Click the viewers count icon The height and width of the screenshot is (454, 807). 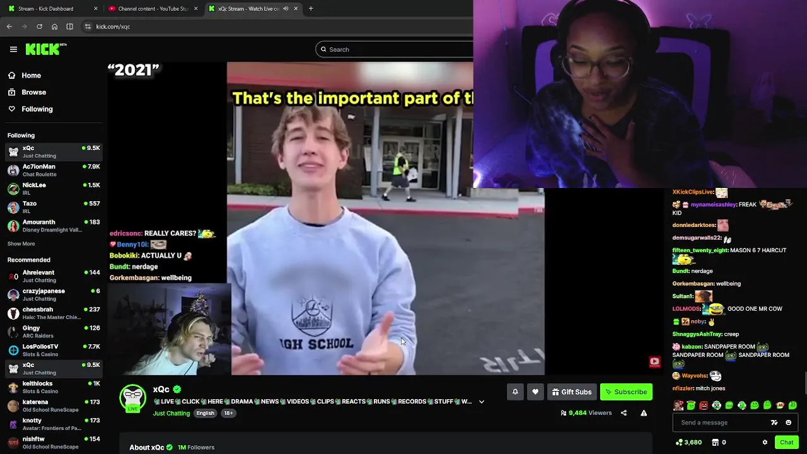563,413
